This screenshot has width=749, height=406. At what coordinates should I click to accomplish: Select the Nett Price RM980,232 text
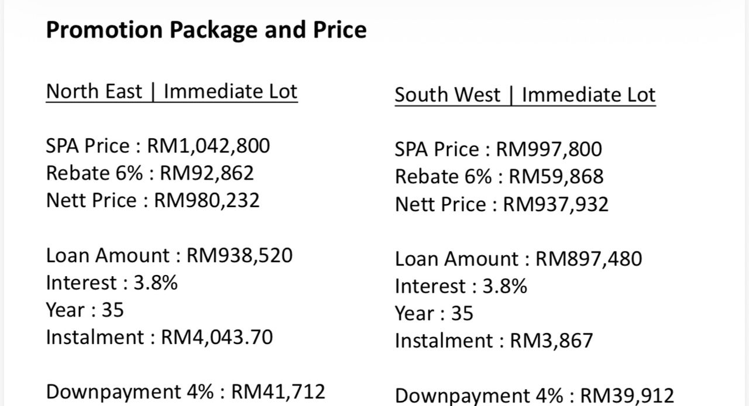coord(153,200)
